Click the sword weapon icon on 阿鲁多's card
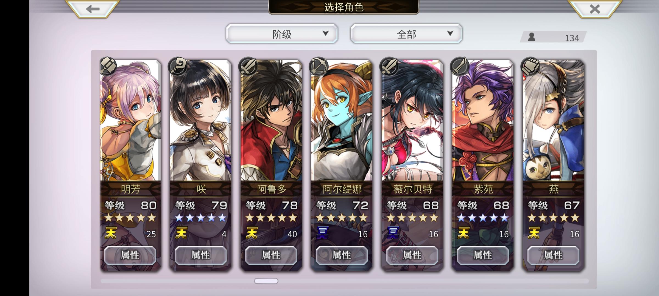 [x=248, y=66]
